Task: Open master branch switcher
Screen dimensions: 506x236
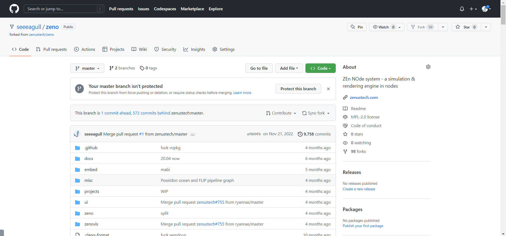Action: click(x=87, y=68)
